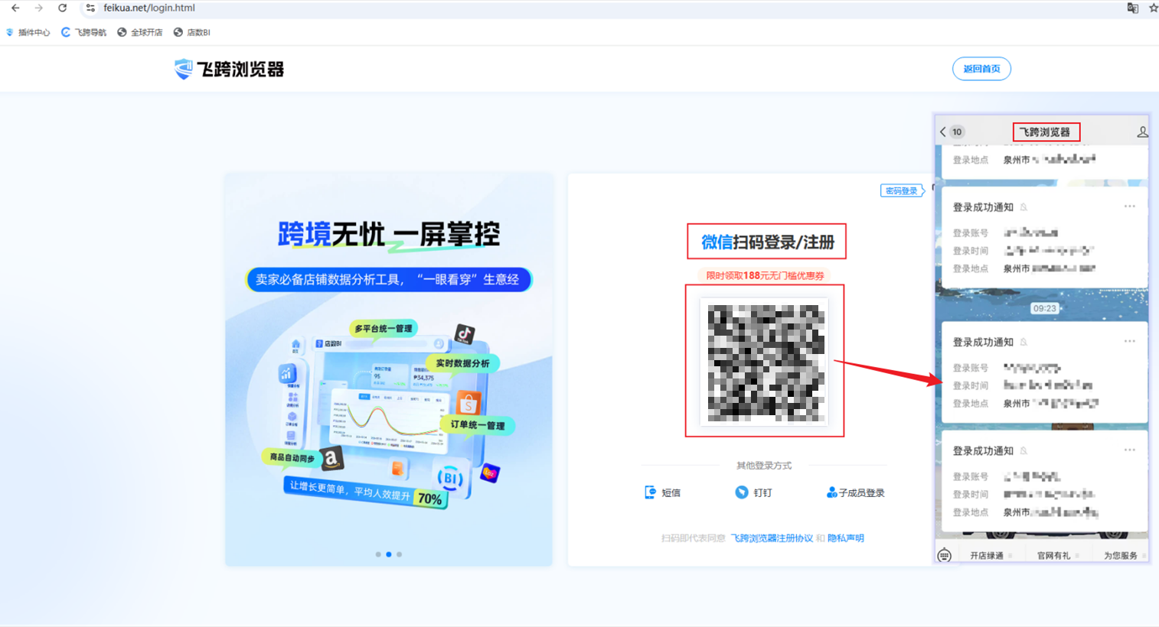Switch to 密码登录 mode

coord(902,191)
